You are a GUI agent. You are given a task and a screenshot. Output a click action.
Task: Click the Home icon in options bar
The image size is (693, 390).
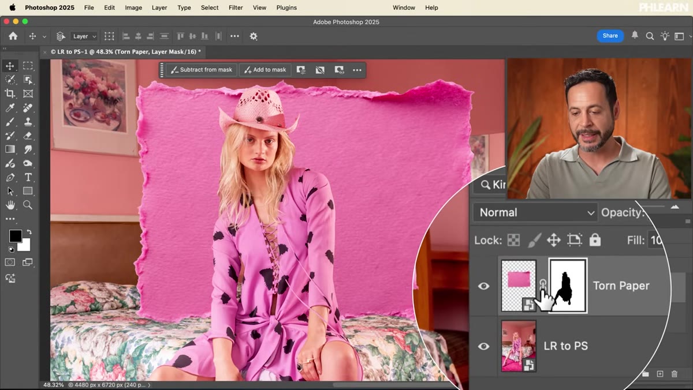click(x=13, y=36)
